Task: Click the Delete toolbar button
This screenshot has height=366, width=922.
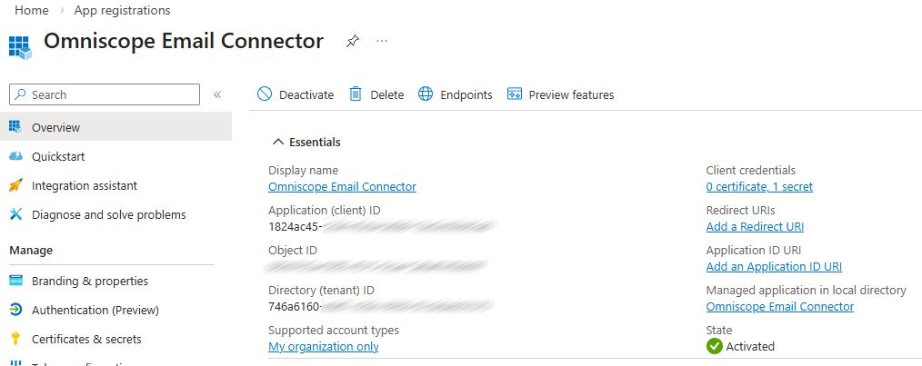Action: tap(376, 94)
